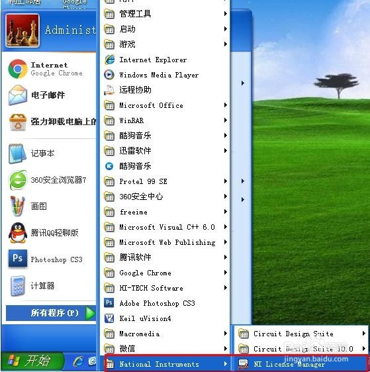
Task: Open the freeime folder icon
Action: tap(109, 212)
